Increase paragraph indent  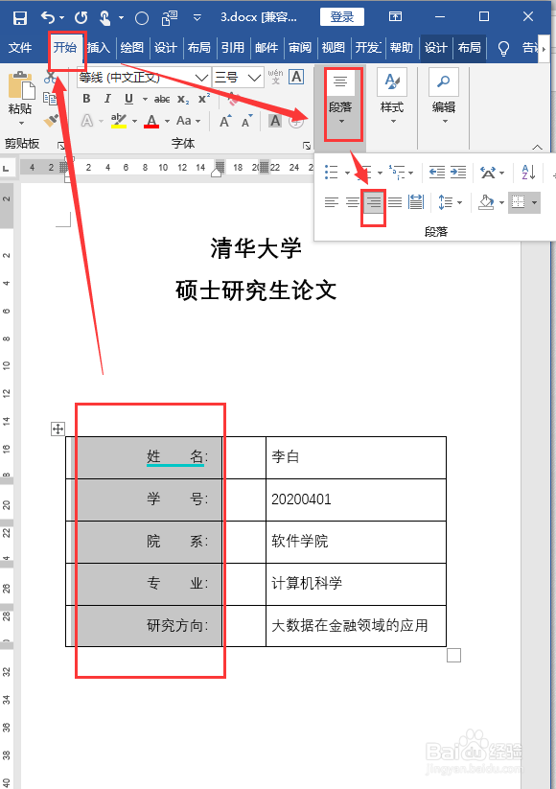[458, 173]
